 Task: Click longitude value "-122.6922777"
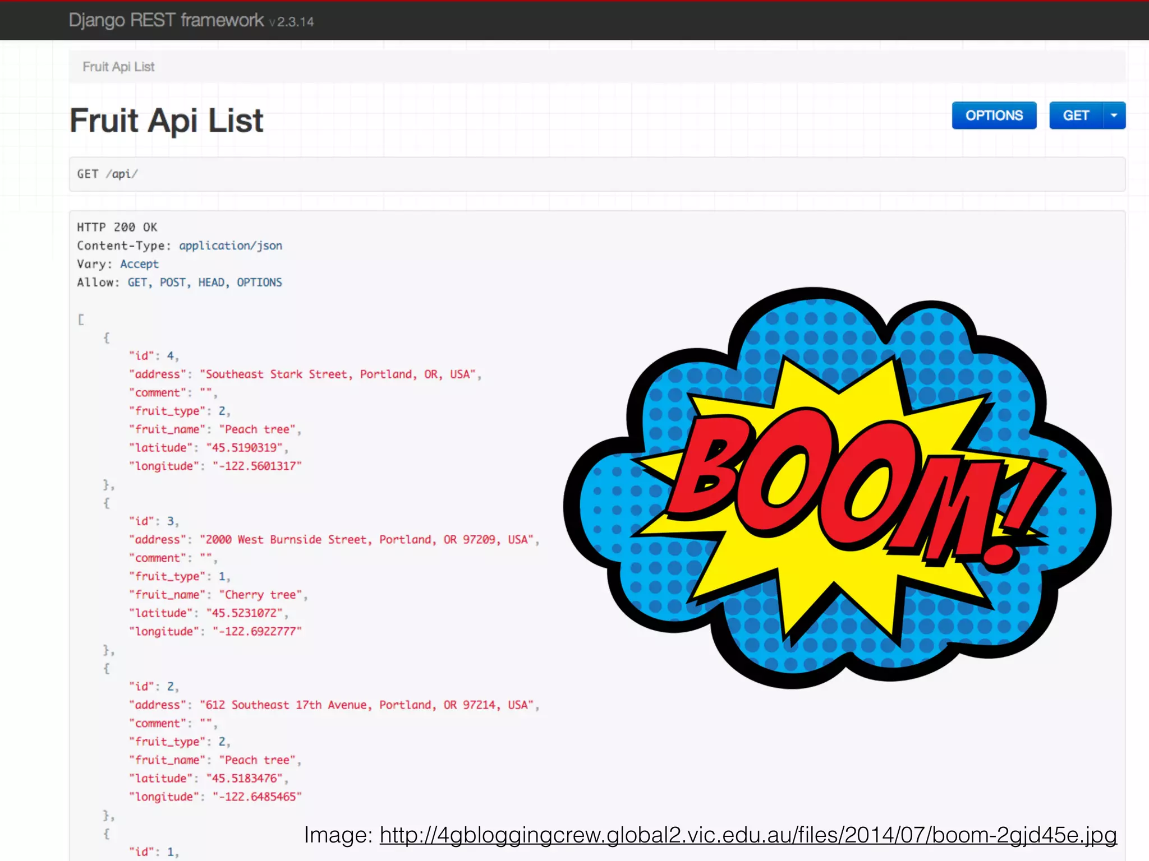coord(257,632)
